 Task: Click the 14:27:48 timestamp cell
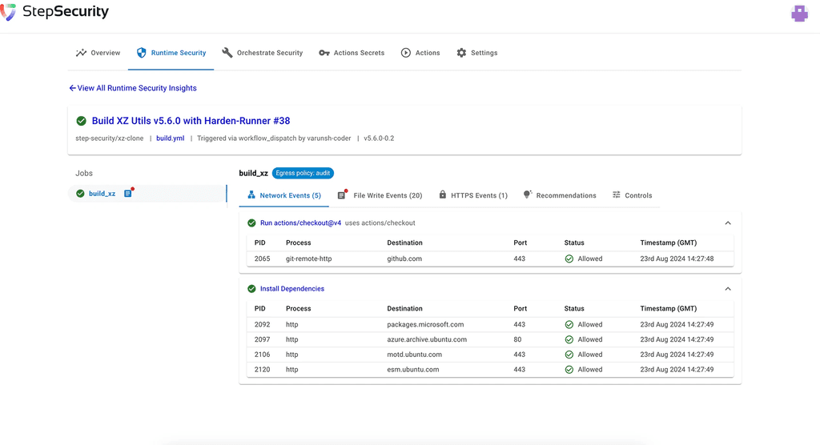(x=677, y=259)
